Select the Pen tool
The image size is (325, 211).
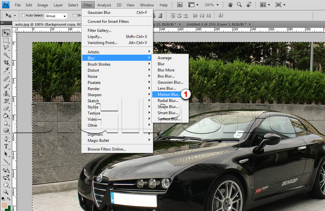(6, 139)
